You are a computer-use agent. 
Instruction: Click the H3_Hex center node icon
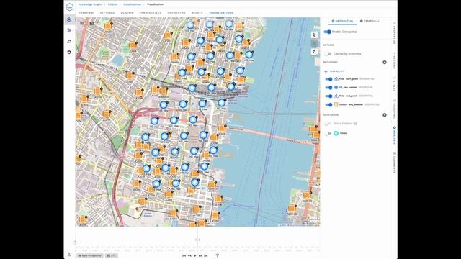(336, 88)
